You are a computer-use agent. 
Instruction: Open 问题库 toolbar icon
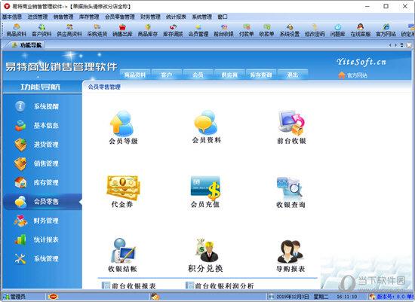[x=338, y=30]
